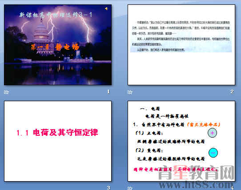The width and height of the screenshot is (241, 190).
Task: Click the orange 富兰克林命名 text
Action: [x=204, y=124]
